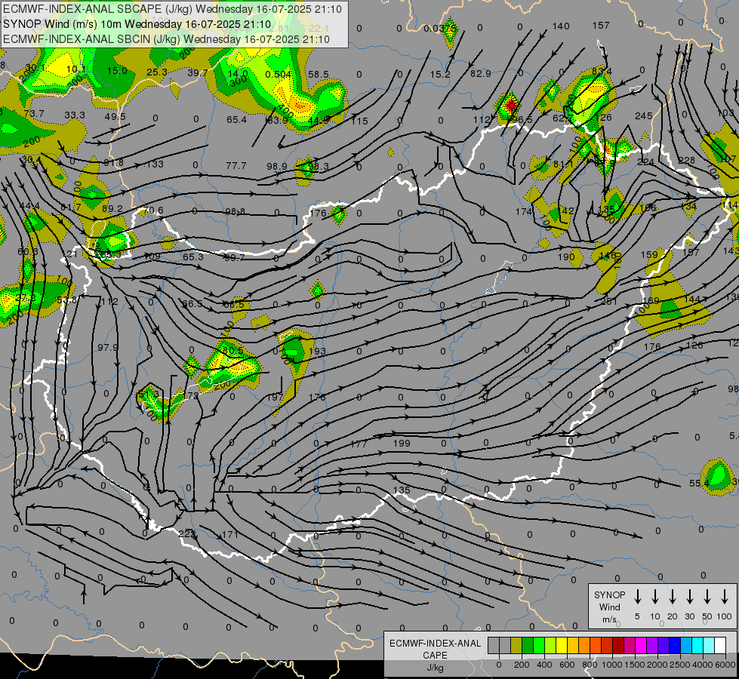Click the 100 m/s wind arrow in legend
Screen dimensions: 739x679
click(x=725, y=597)
